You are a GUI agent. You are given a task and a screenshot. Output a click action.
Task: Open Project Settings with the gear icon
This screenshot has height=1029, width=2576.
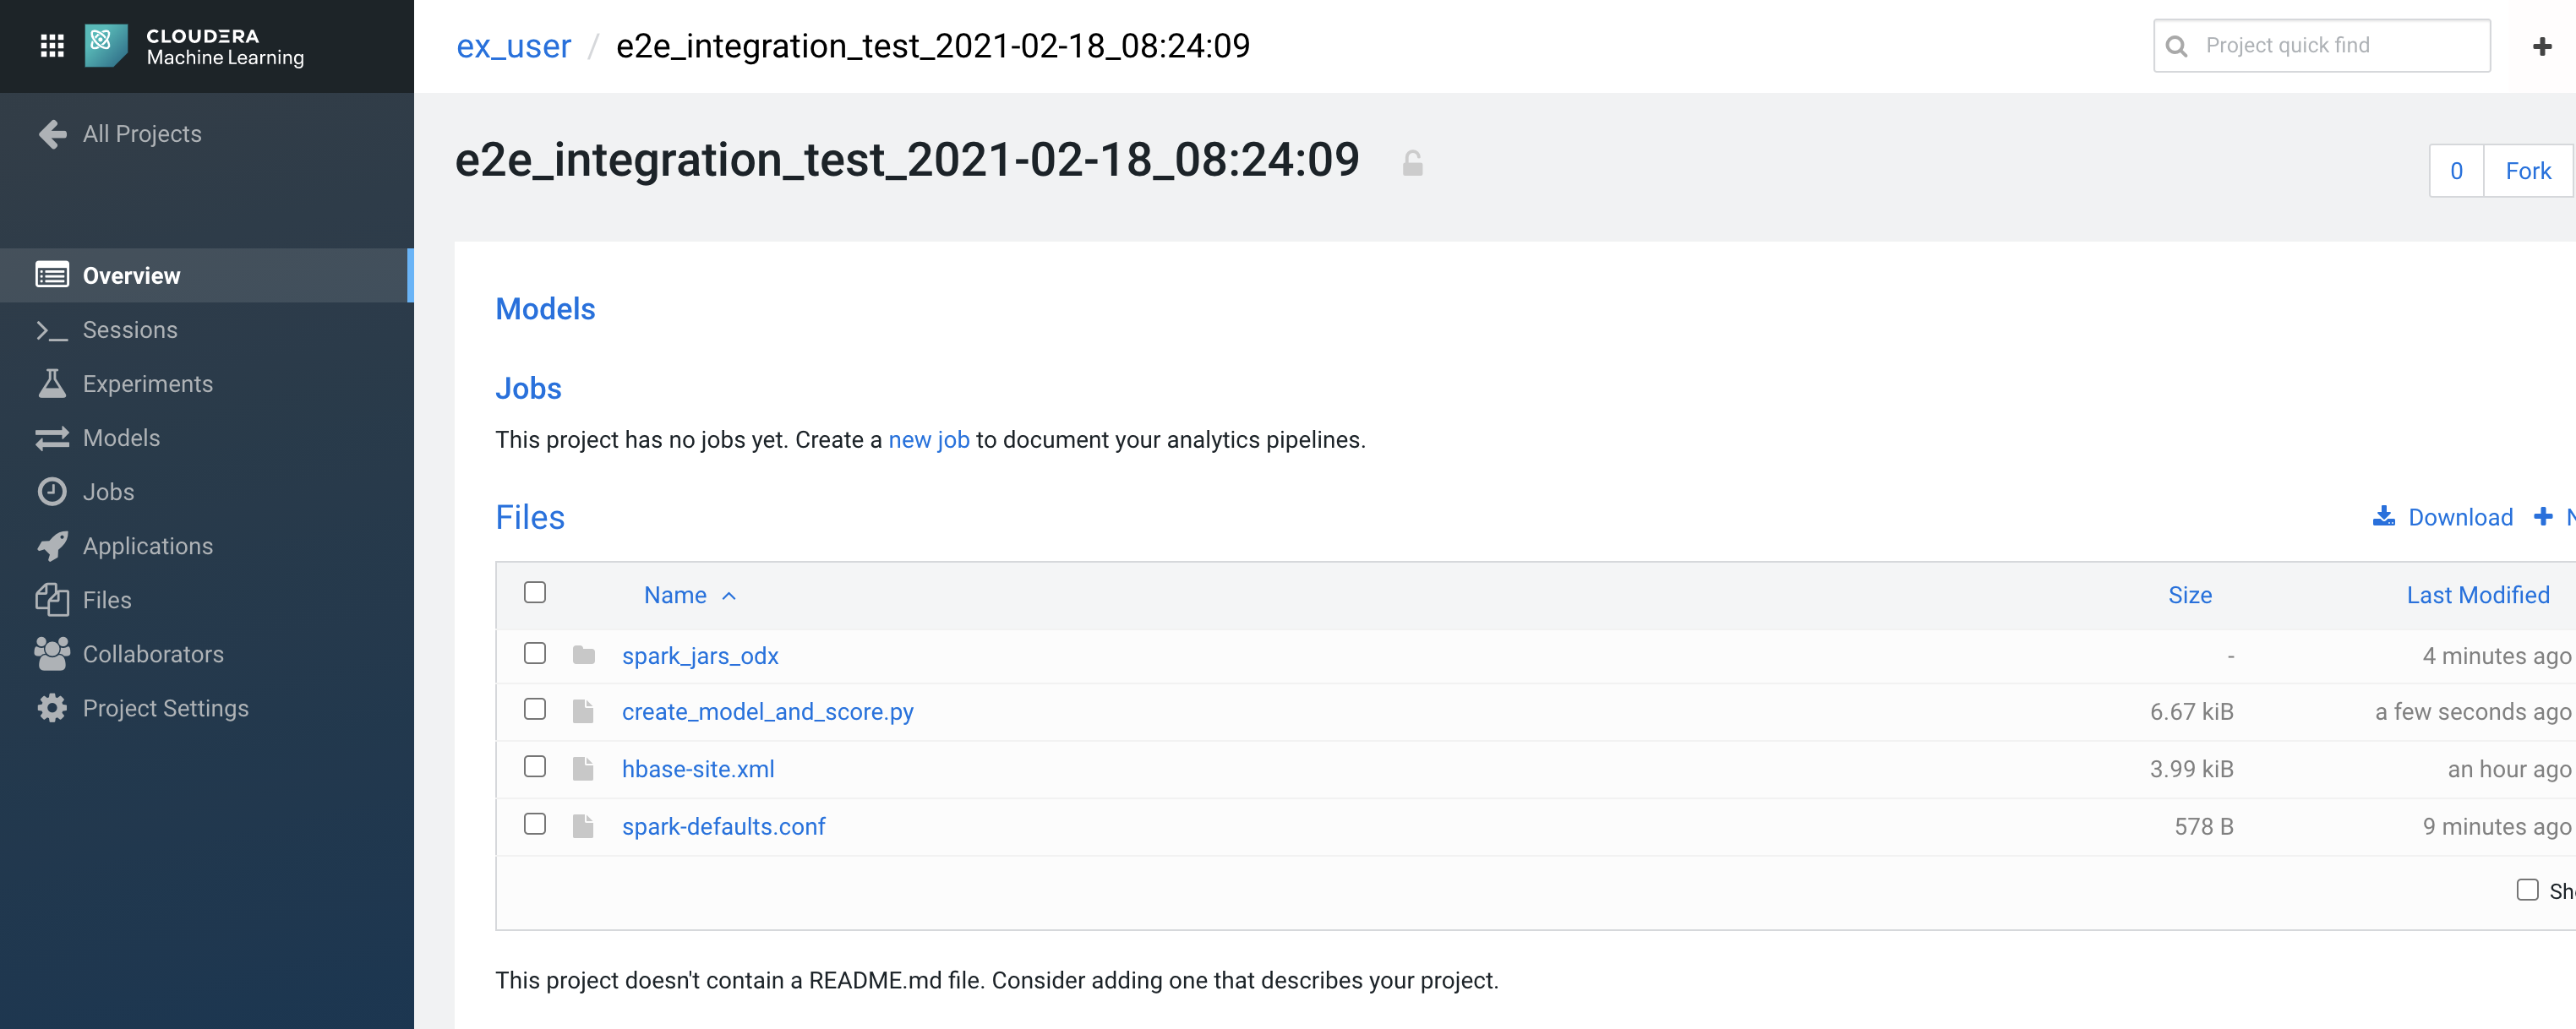click(52, 707)
